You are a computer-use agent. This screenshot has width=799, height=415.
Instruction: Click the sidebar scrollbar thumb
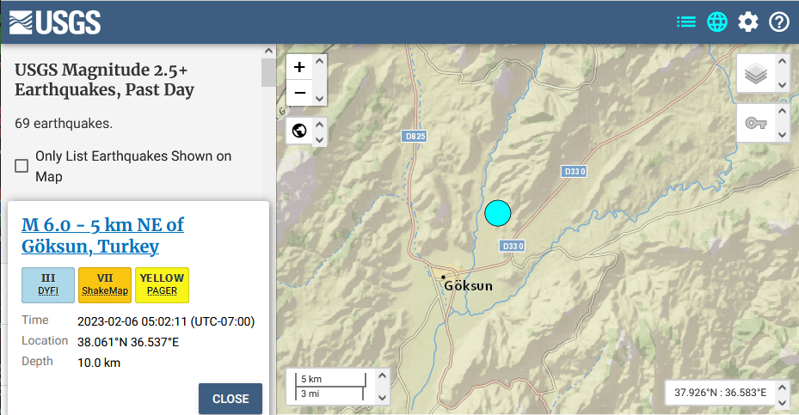pyautogui.click(x=268, y=72)
